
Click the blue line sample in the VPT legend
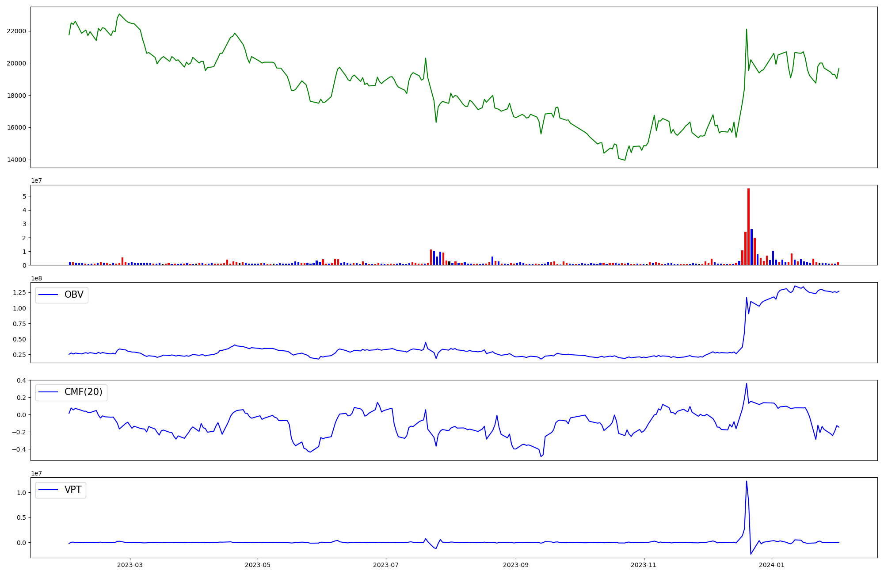(x=49, y=490)
